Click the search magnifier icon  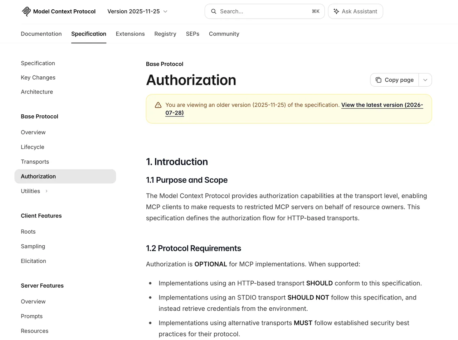pyautogui.click(x=214, y=11)
